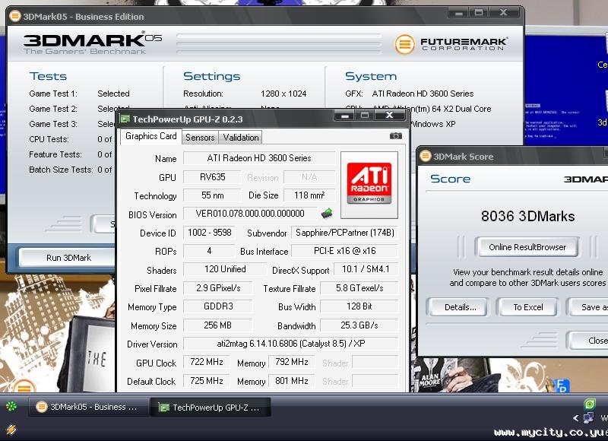Screen dimensions: 608x441
Task: Click the tray expand arrow in the taskbar
Action: click(x=576, y=417)
